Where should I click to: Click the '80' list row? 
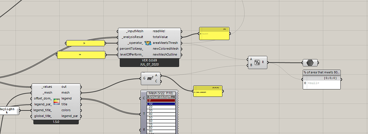pos(161,128)
